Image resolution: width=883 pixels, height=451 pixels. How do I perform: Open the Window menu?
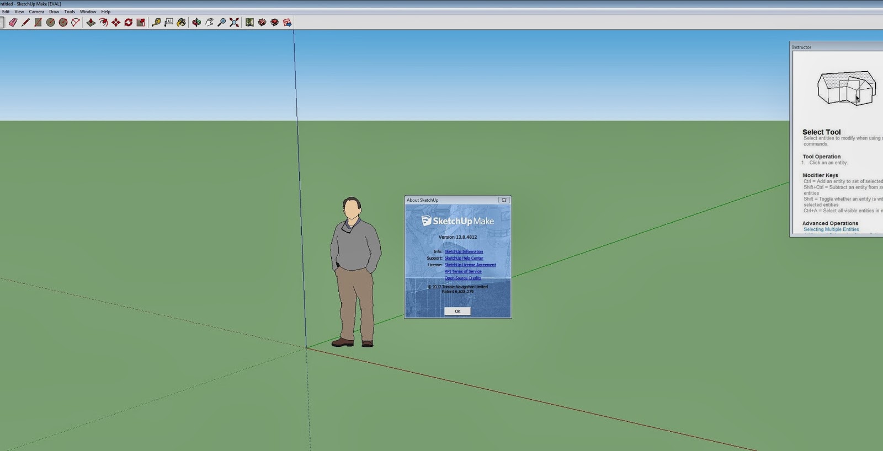coord(88,12)
